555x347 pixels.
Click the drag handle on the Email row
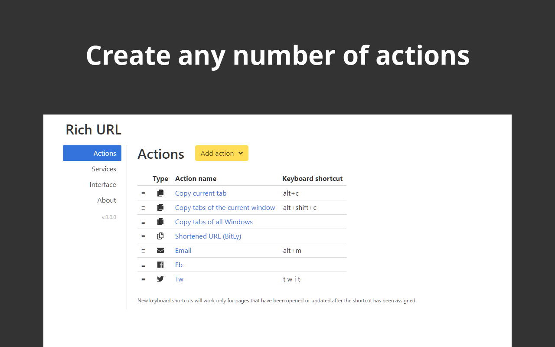click(143, 251)
